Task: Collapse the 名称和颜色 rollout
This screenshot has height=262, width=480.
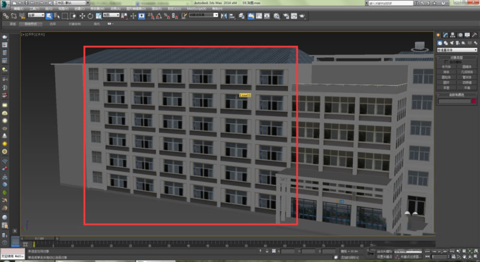Action: (457, 95)
